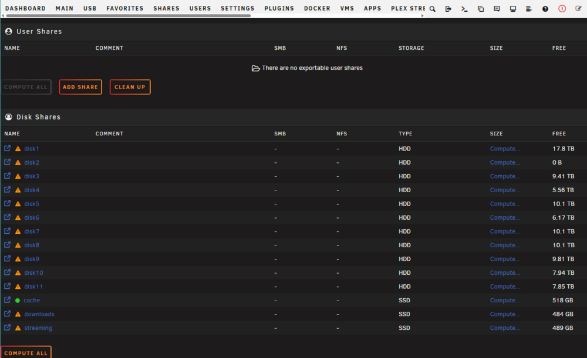Screen dimensions: 587x358
Task: Open the SETTINGS tab
Action: pos(238,8)
